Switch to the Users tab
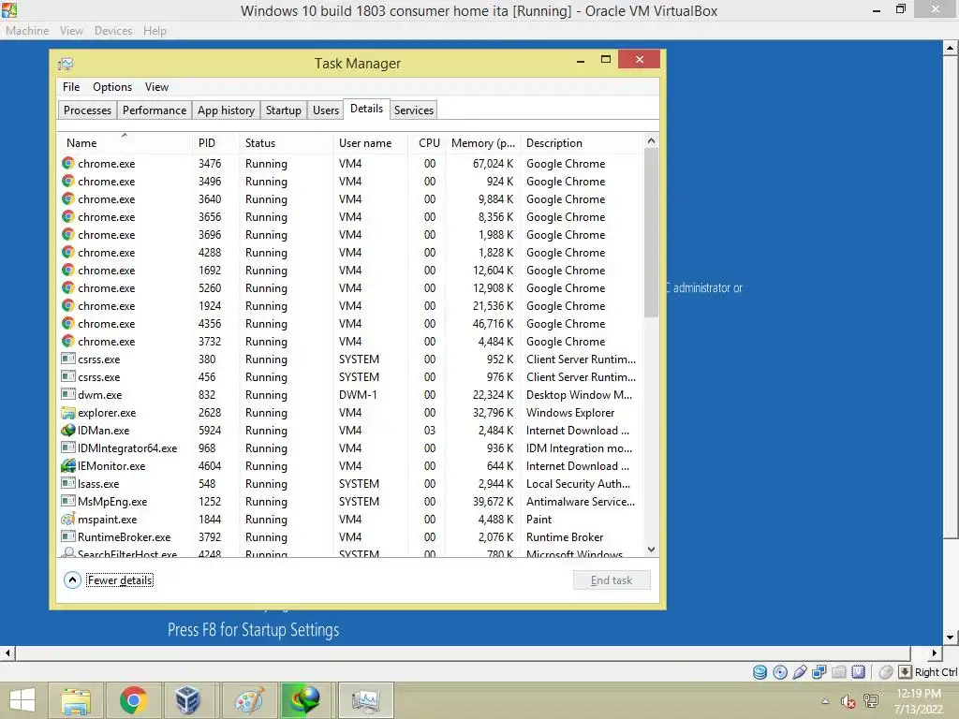 tap(325, 110)
